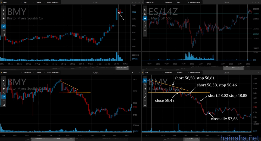Select the zoom tool in BMY 1 minute chart
The width and height of the screenshot is (261, 141).
click(145, 85)
